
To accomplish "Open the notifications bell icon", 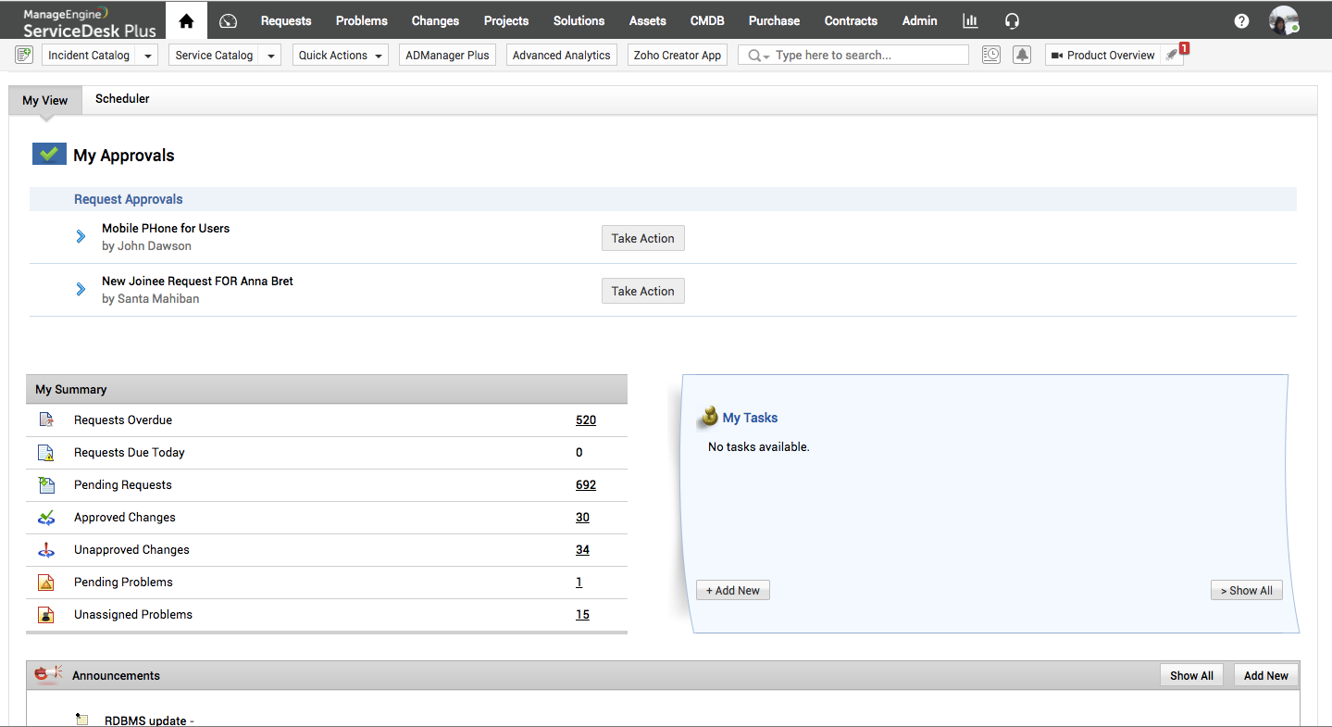I will tap(1022, 56).
